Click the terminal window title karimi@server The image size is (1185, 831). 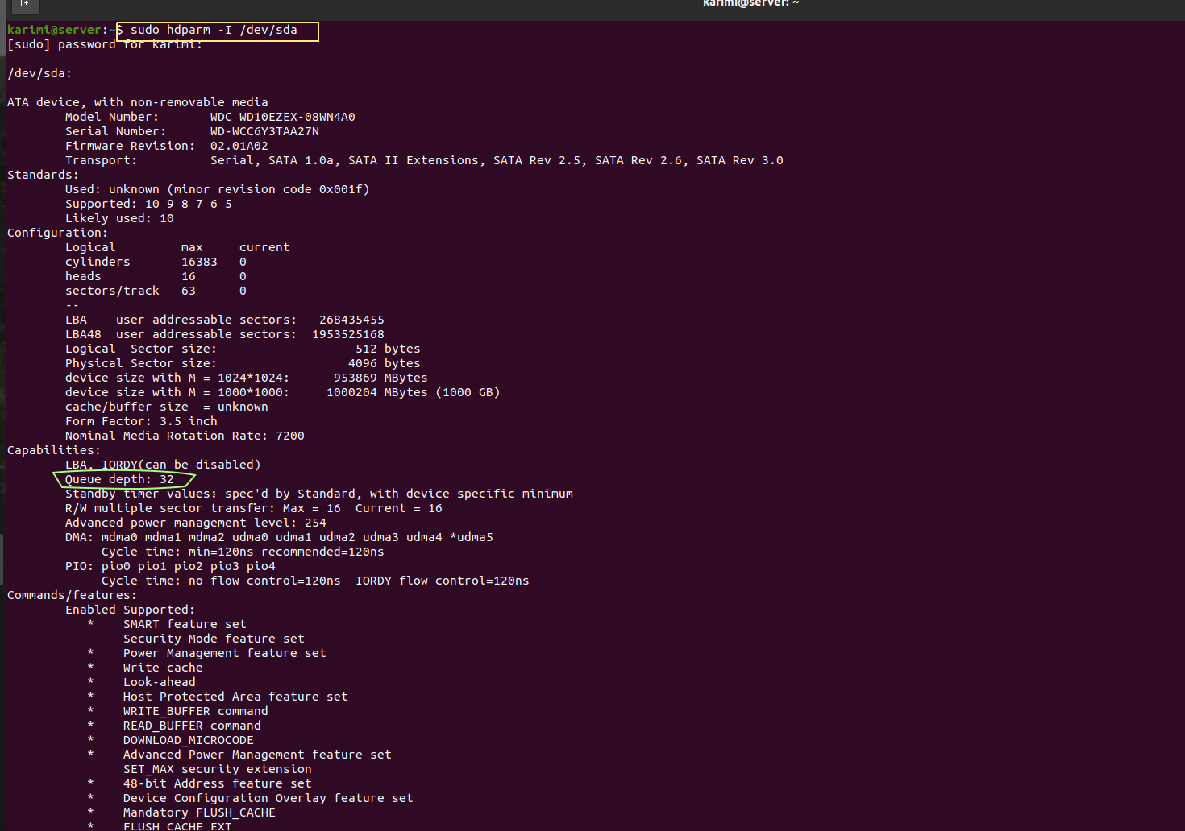[x=750, y=3]
